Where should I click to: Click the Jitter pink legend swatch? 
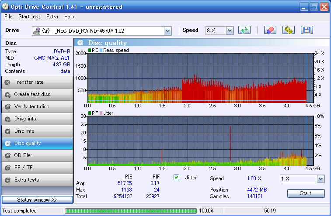(101, 113)
